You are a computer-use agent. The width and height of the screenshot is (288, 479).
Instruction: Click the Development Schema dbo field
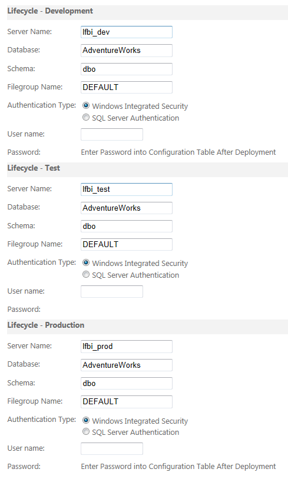coord(127,69)
